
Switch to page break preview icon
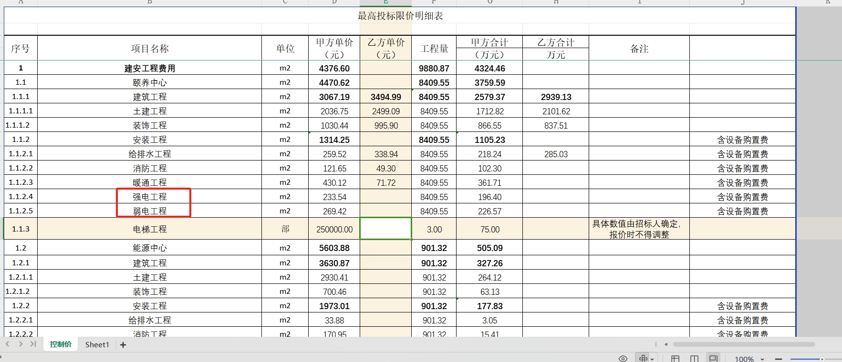713,359
